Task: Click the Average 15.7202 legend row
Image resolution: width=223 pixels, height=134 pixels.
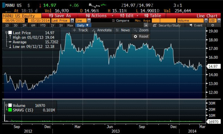Action: 33,42
